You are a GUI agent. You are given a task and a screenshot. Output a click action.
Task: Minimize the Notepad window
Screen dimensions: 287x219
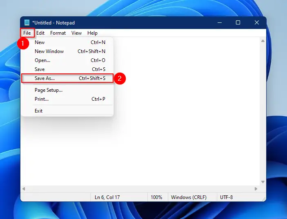(x=220, y=22)
